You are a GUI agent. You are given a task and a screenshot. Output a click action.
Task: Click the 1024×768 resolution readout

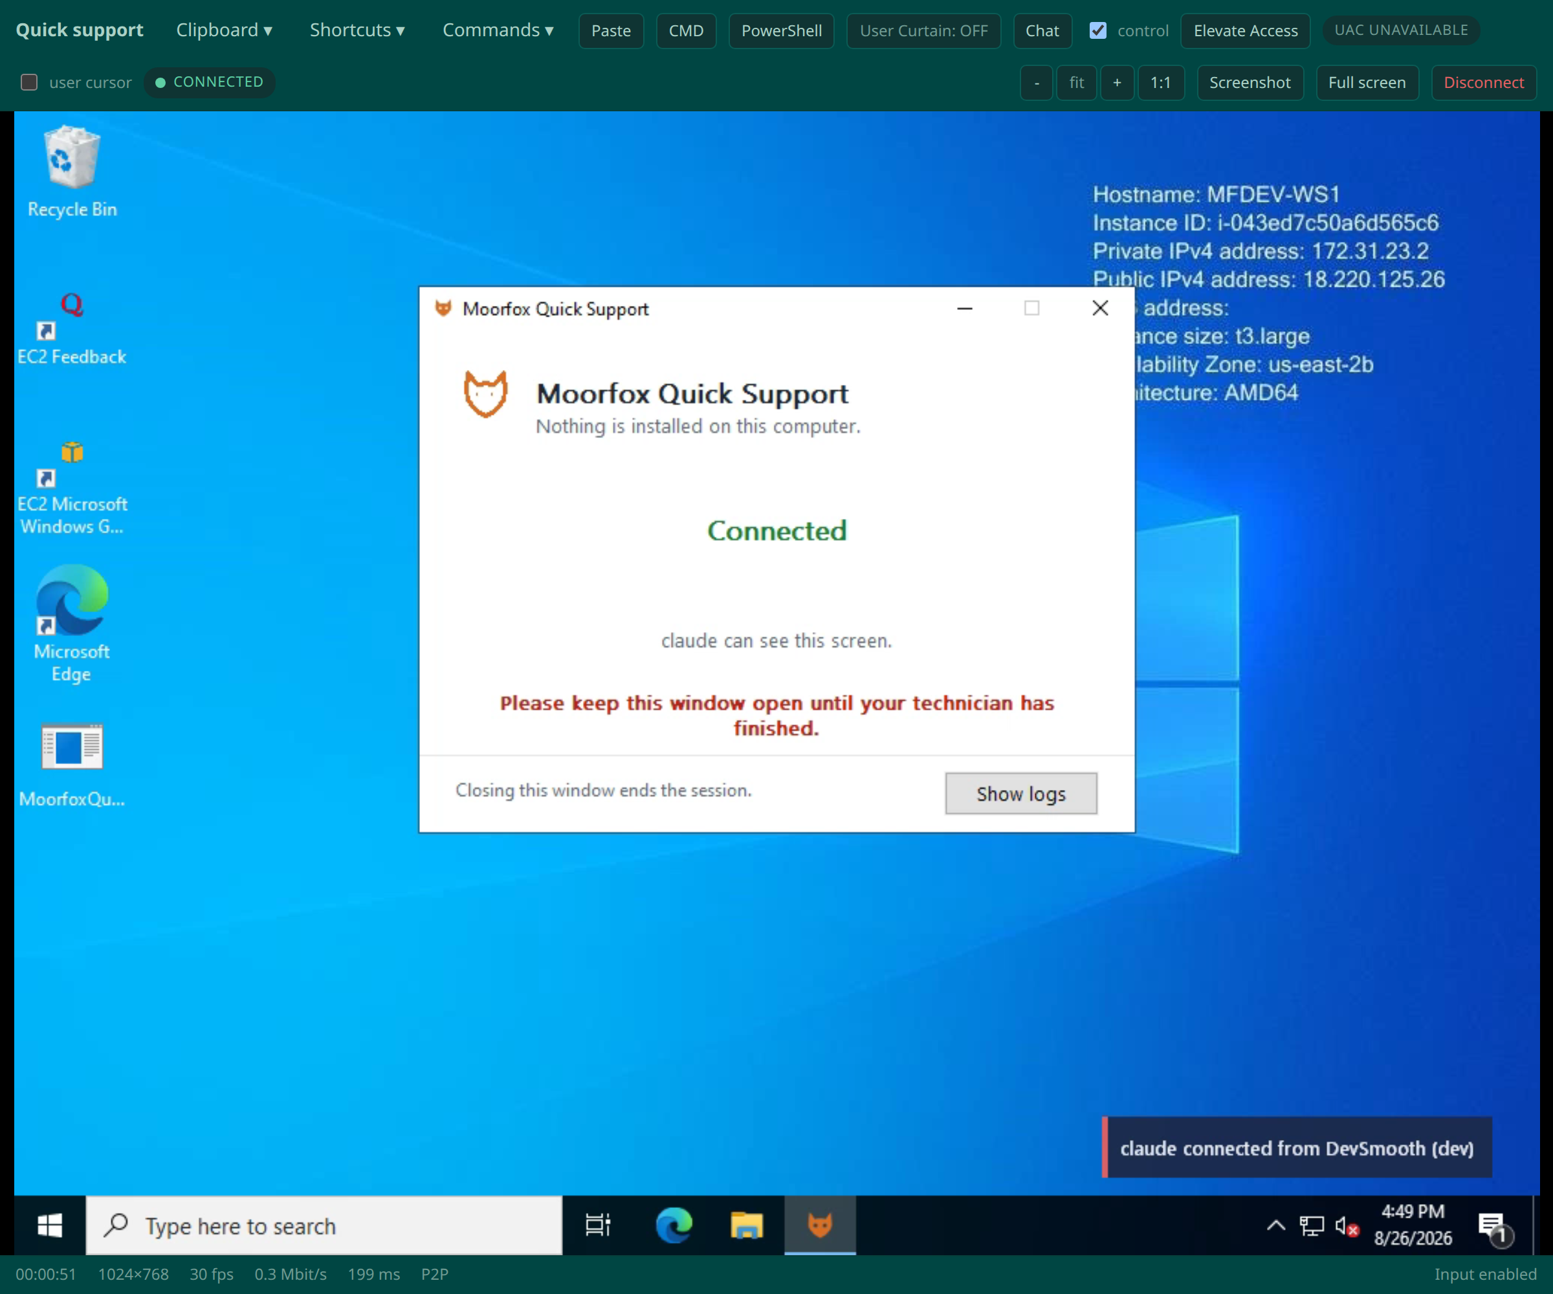(x=133, y=1274)
